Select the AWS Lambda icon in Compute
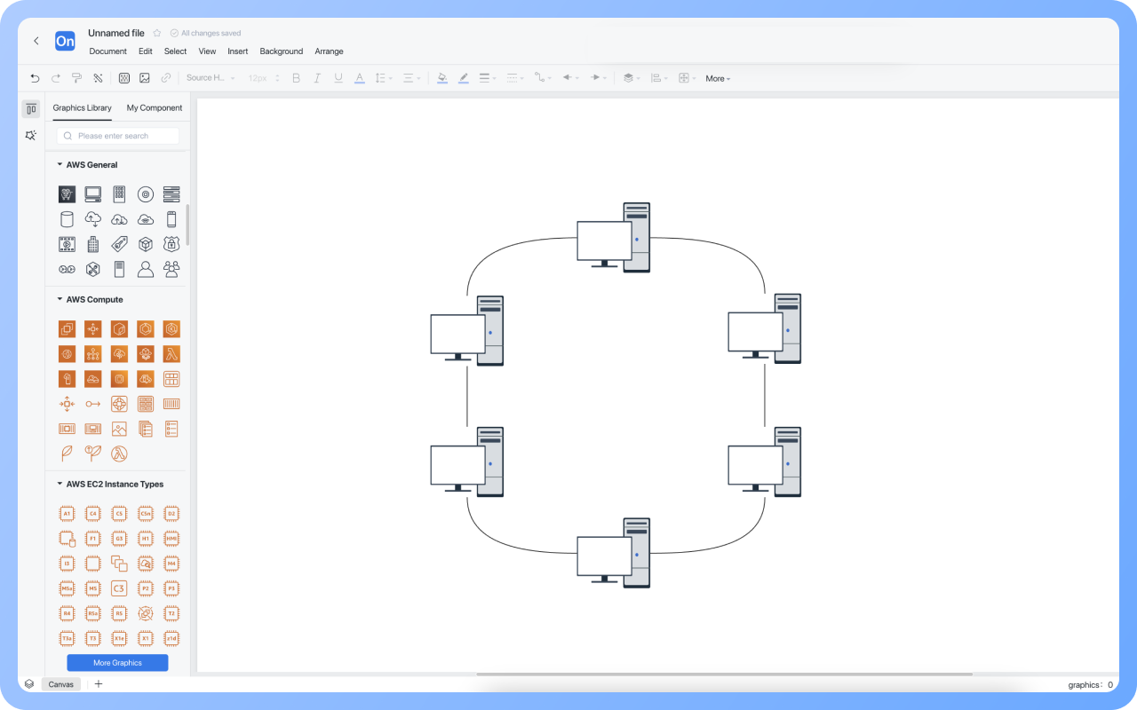Image resolution: width=1137 pixels, height=710 pixels. click(171, 354)
